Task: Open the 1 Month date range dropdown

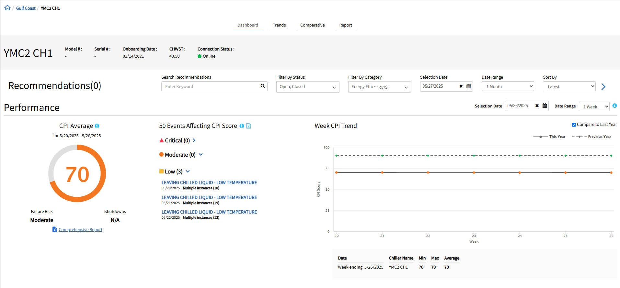Action: click(508, 86)
